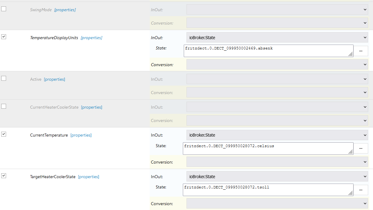Grab resize handle of celsius state field
This screenshot has width=373, height=210.
[350, 152]
